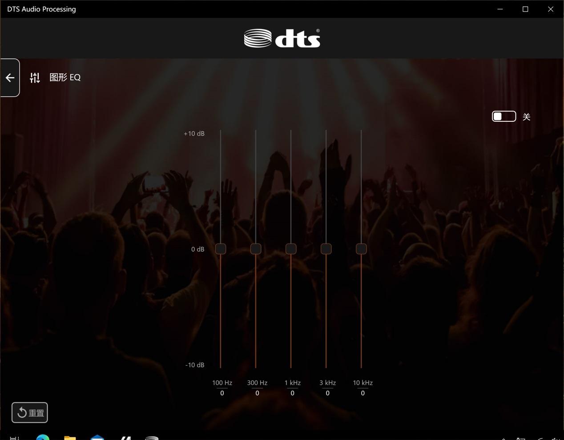
Task: Click the 3 kHz slider handle
Action: coord(326,249)
